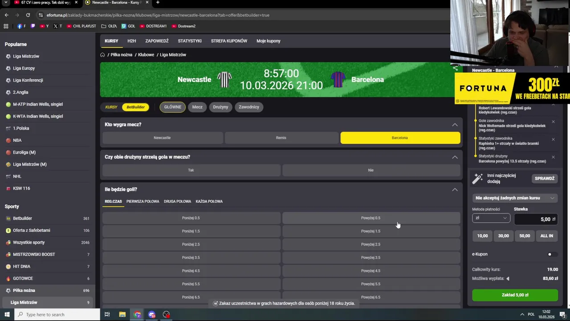The height and width of the screenshot is (321, 570).
Task: Select Poniżej 3.5 goals
Action: 191,258
